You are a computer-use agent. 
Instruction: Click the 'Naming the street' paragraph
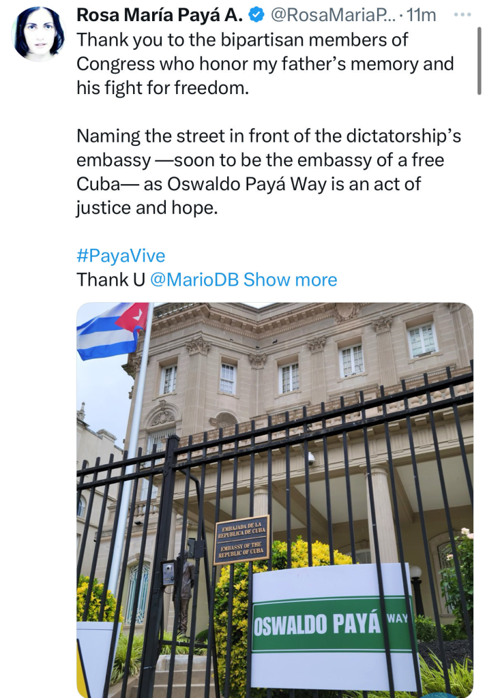[x=269, y=172]
